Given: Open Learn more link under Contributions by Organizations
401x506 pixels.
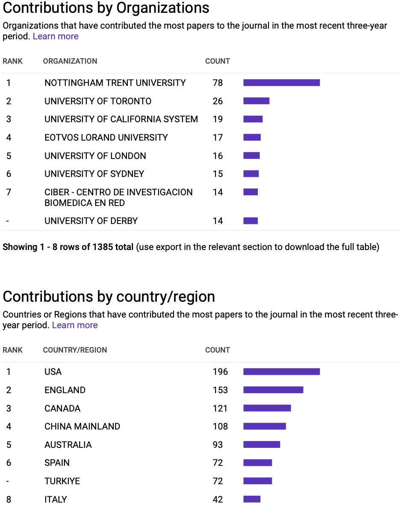Looking at the screenshot, I should (x=56, y=36).
